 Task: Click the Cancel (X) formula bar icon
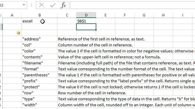[41, 5]
